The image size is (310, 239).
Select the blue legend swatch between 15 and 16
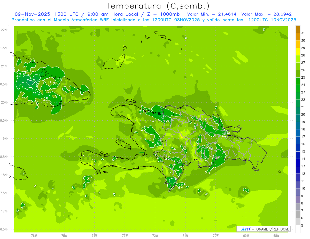pos(298,148)
